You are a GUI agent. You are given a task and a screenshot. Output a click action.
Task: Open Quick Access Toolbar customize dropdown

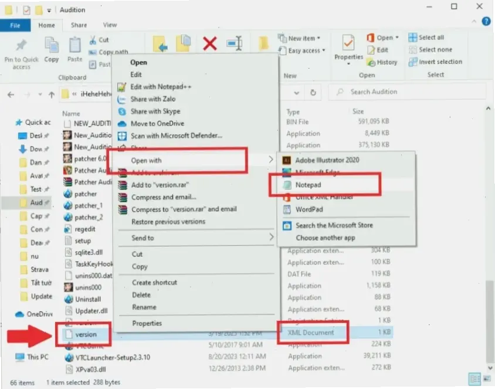pos(49,11)
